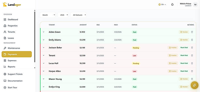Delete Aiden Green's payment with trash icon

[x=192, y=32]
